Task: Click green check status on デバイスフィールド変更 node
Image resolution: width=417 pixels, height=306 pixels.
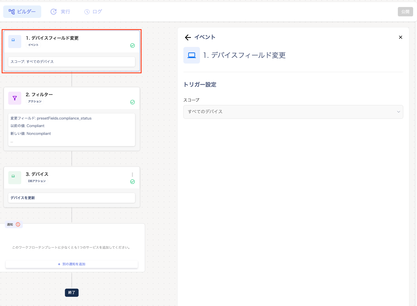Action: coord(132,46)
